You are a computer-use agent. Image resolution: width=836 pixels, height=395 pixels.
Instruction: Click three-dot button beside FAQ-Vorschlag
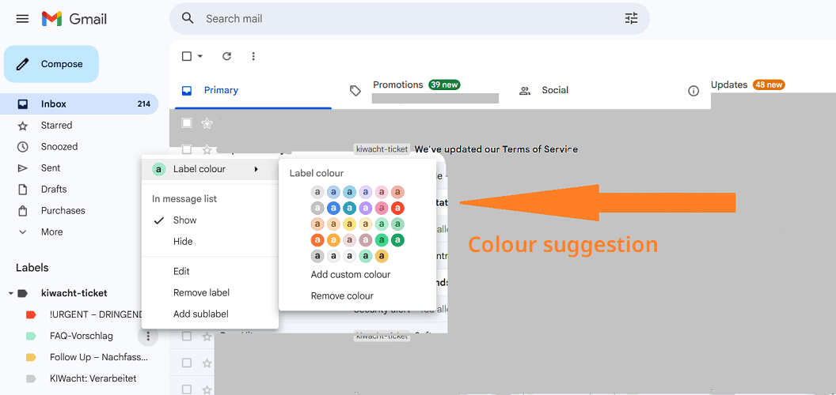148,336
